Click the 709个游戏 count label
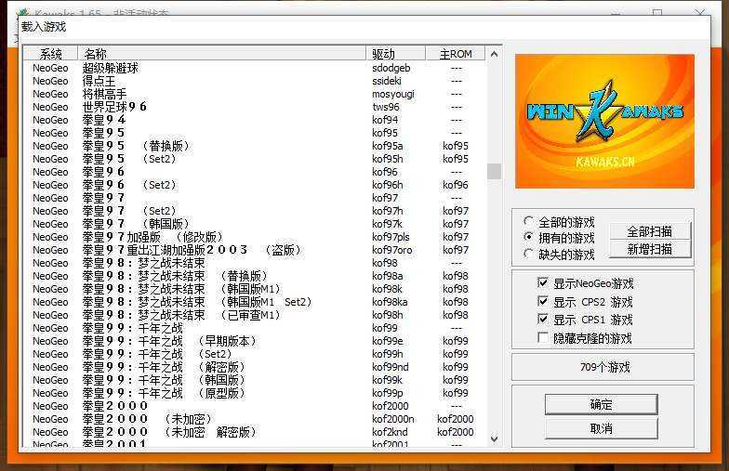Image resolution: width=729 pixels, height=471 pixels. click(x=604, y=368)
